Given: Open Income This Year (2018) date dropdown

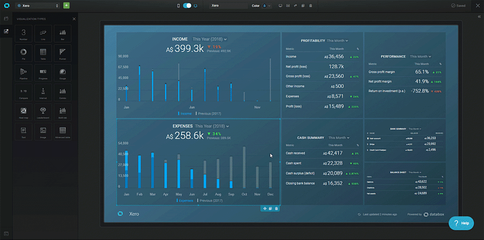Looking at the screenshot, I should tap(209, 39).
